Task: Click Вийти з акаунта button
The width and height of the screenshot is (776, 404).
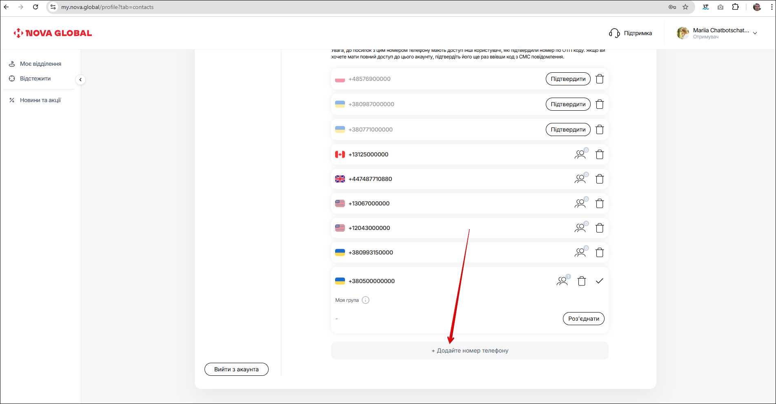Action: 236,369
